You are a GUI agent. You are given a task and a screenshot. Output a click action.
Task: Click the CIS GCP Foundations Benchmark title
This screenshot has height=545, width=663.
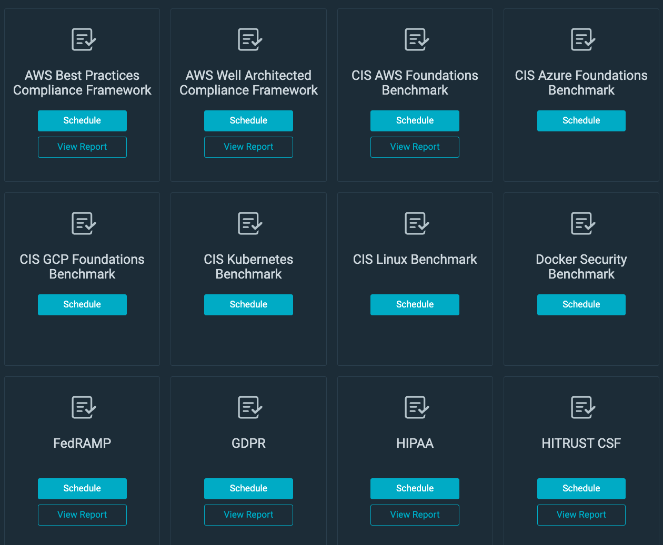(x=82, y=267)
